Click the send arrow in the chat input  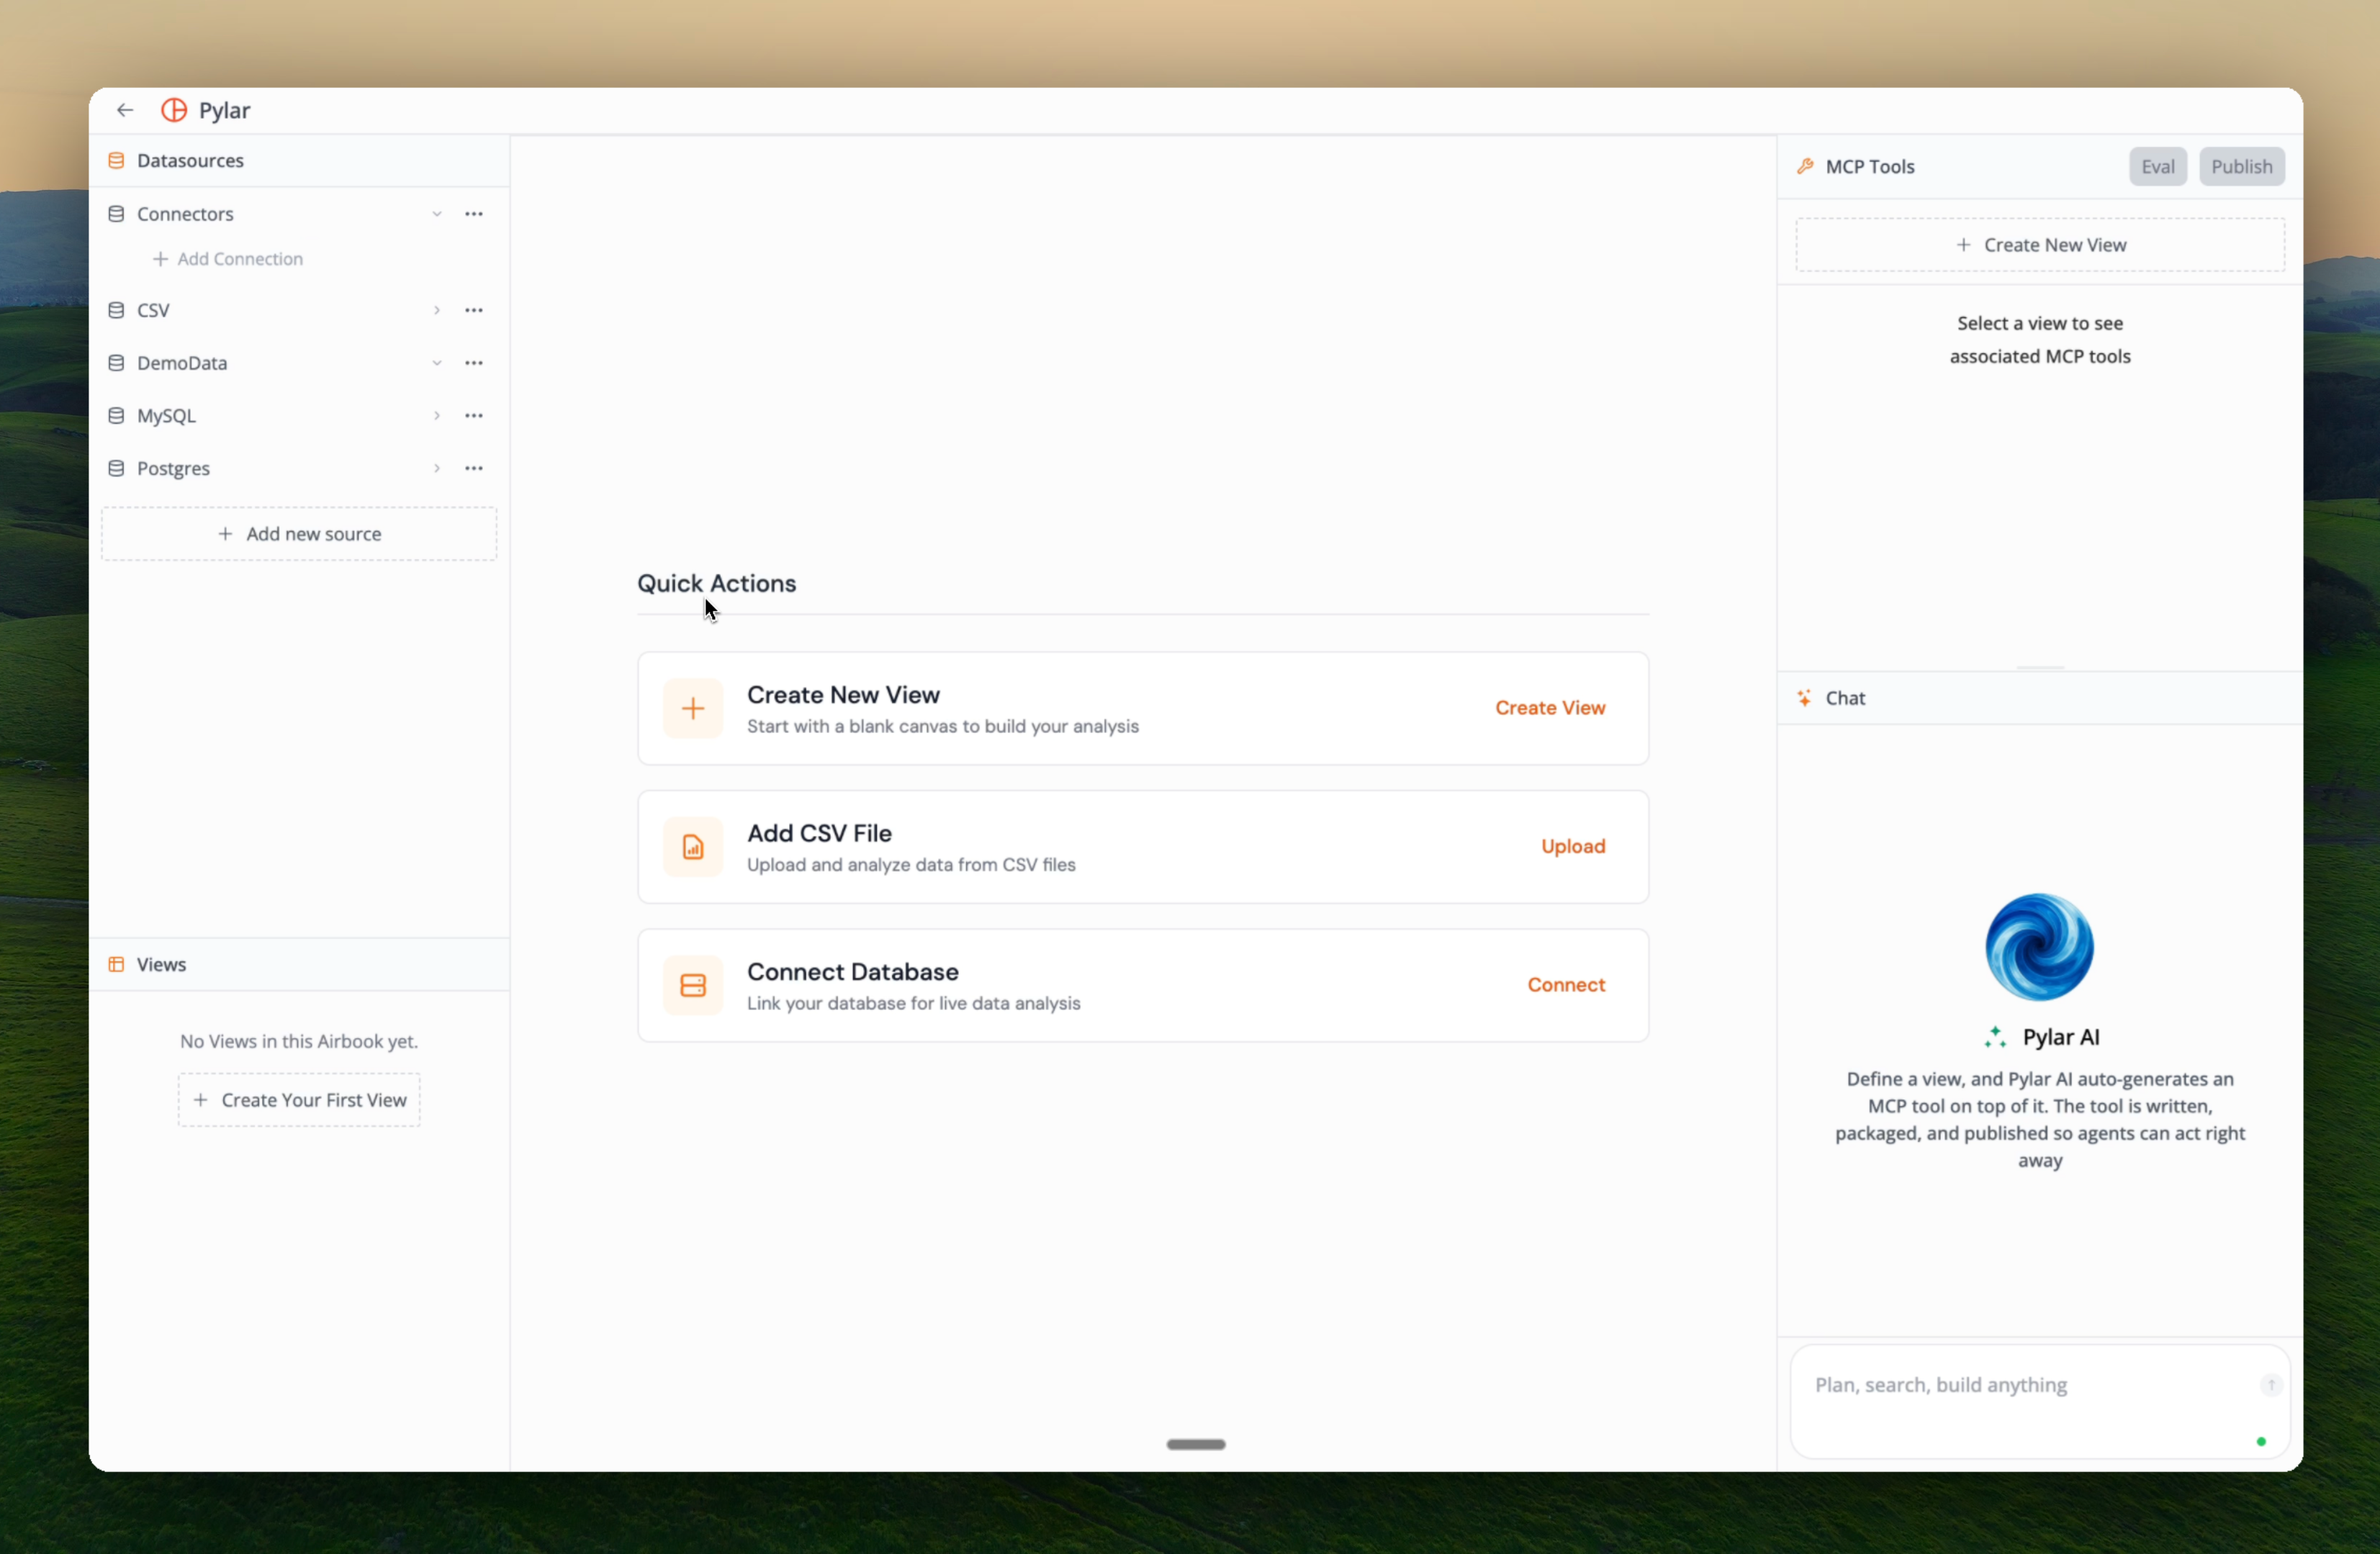tap(2272, 1384)
